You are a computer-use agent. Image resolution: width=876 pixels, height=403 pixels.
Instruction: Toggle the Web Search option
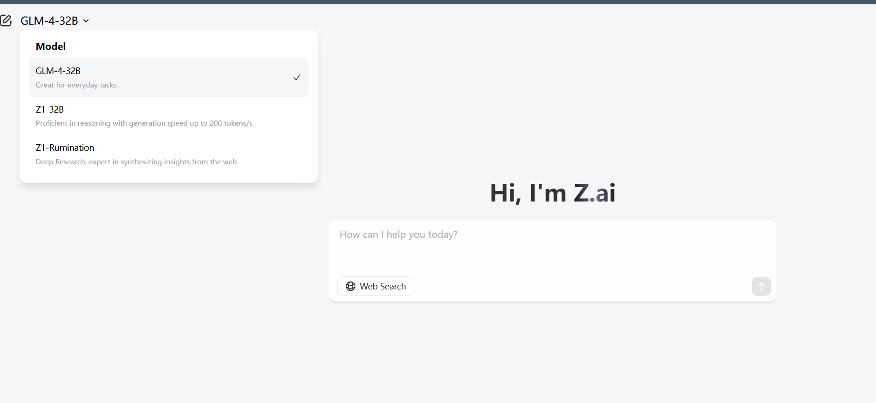tap(375, 286)
